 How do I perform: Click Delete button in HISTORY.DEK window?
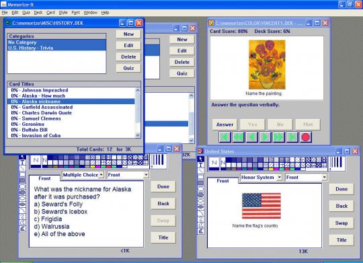point(128,57)
